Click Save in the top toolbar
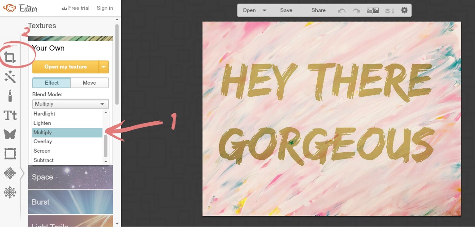 point(286,10)
